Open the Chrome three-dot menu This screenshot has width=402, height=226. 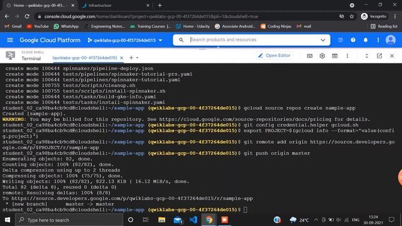395,16
